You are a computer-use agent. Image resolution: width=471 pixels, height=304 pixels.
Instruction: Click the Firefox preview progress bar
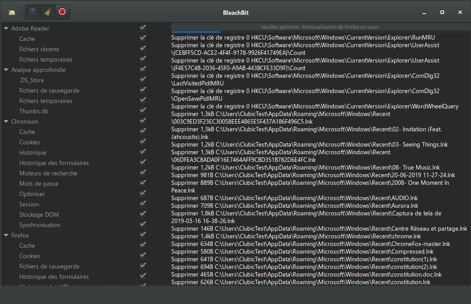coord(320,27)
